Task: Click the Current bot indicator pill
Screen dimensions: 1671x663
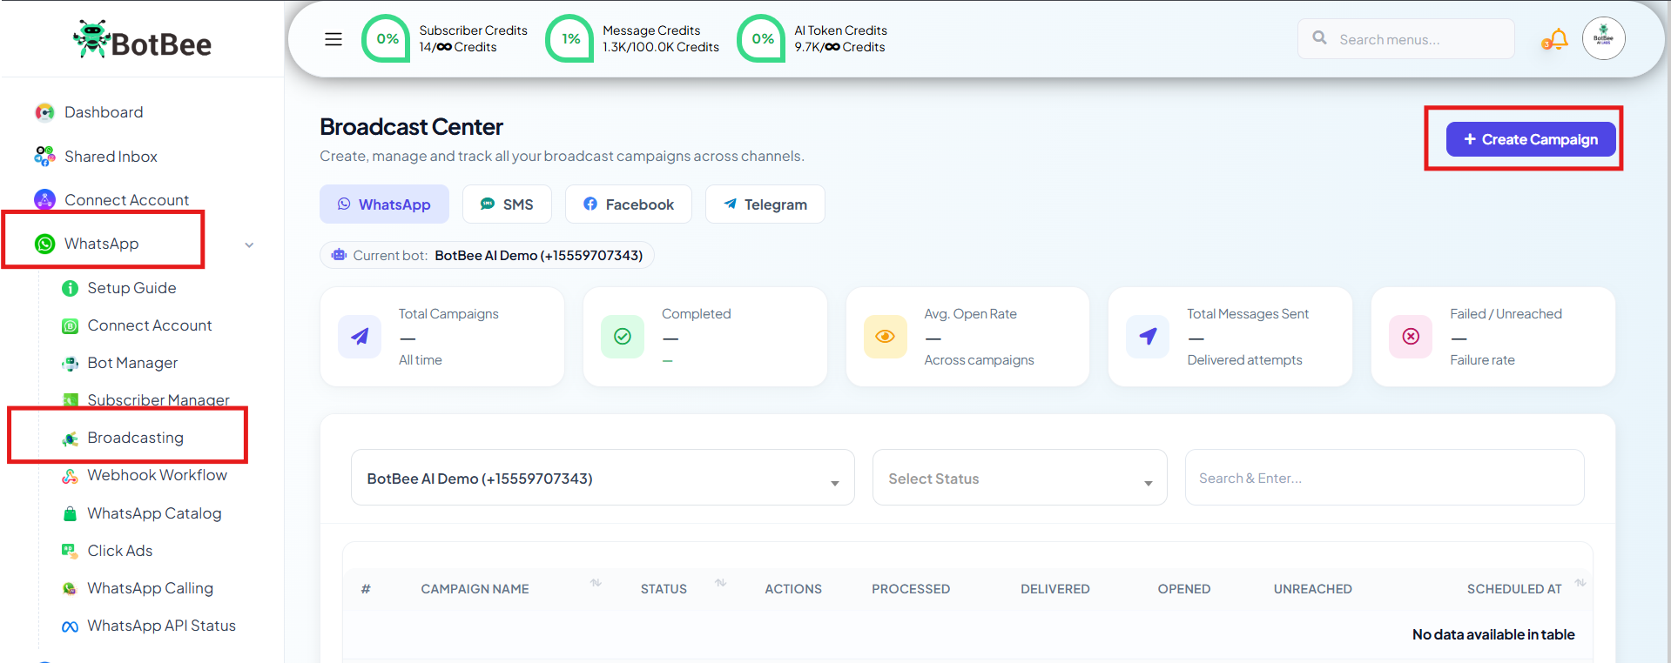Action: point(487,255)
